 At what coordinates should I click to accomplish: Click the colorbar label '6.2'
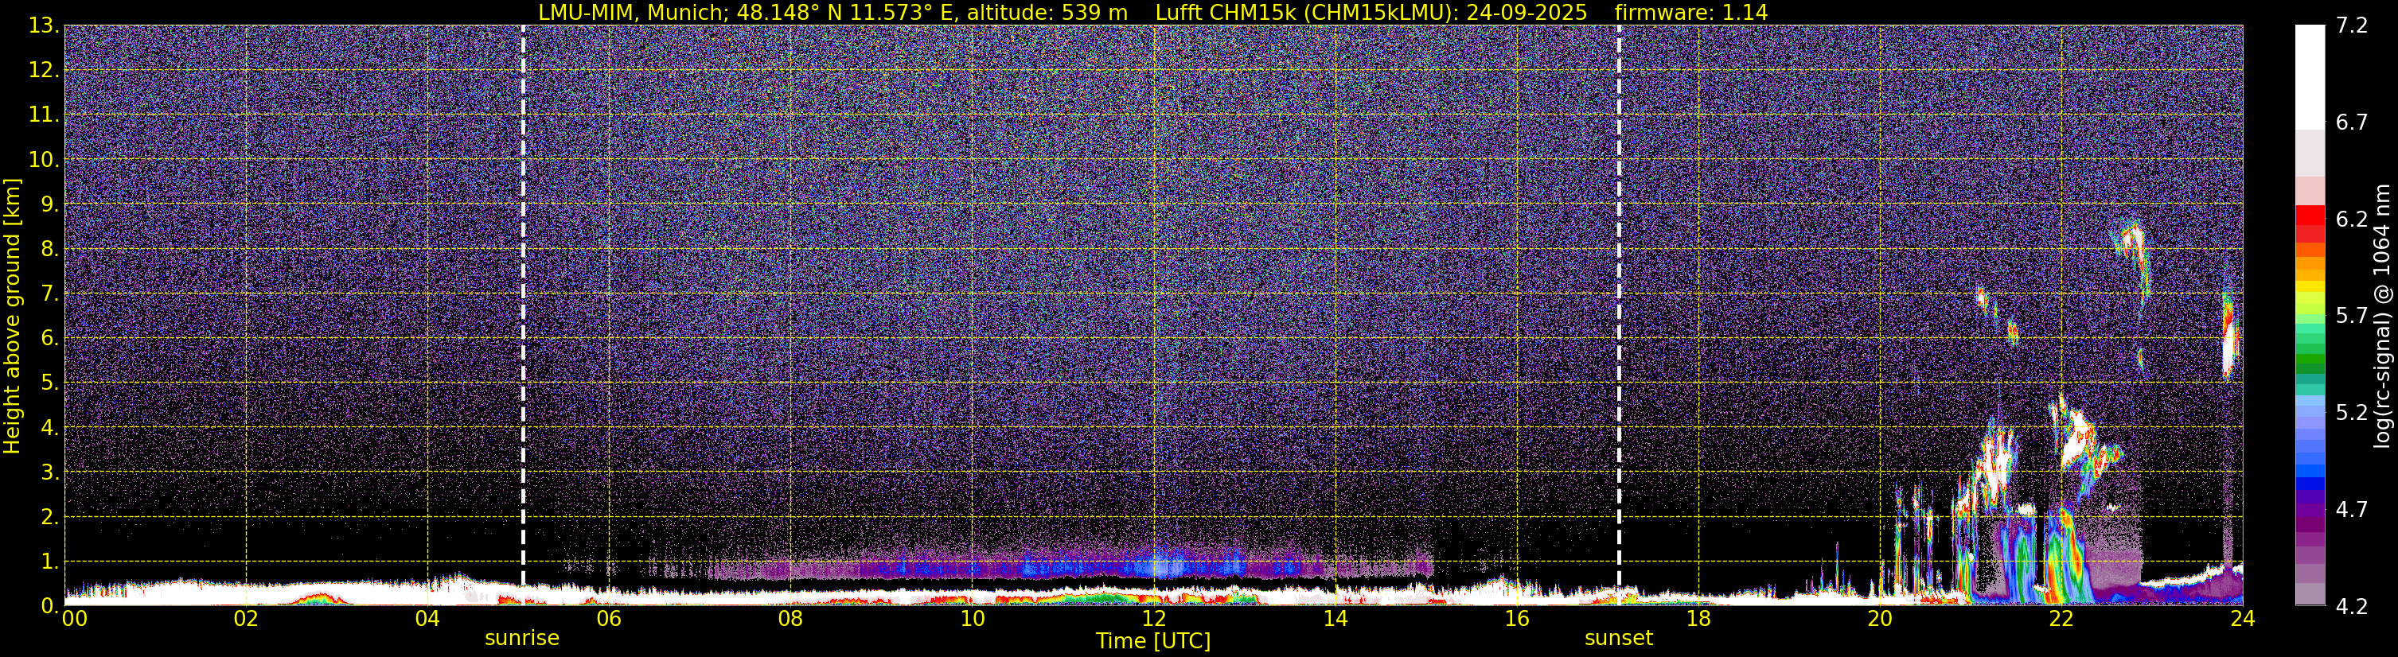coord(2353,219)
